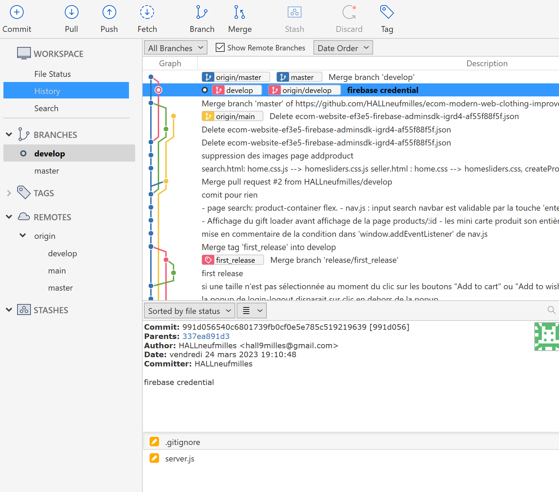The width and height of the screenshot is (559, 492).
Task: Click the search magnifier above the commit details
Action: (551, 310)
